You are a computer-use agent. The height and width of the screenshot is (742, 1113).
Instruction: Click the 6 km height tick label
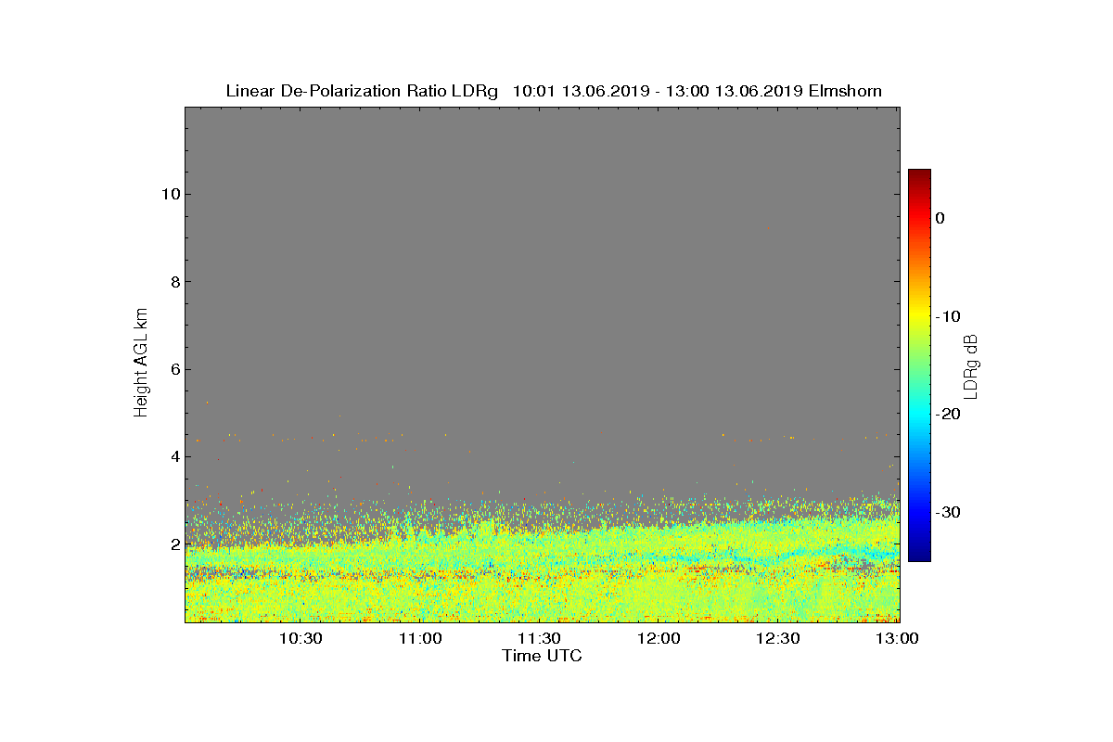pyautogui.click(x=174, y=369)
